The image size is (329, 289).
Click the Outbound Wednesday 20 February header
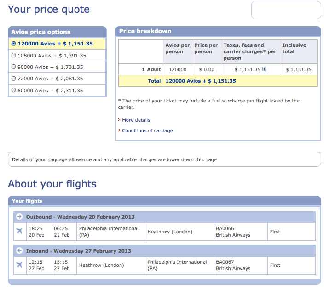(x=80, y=217)
